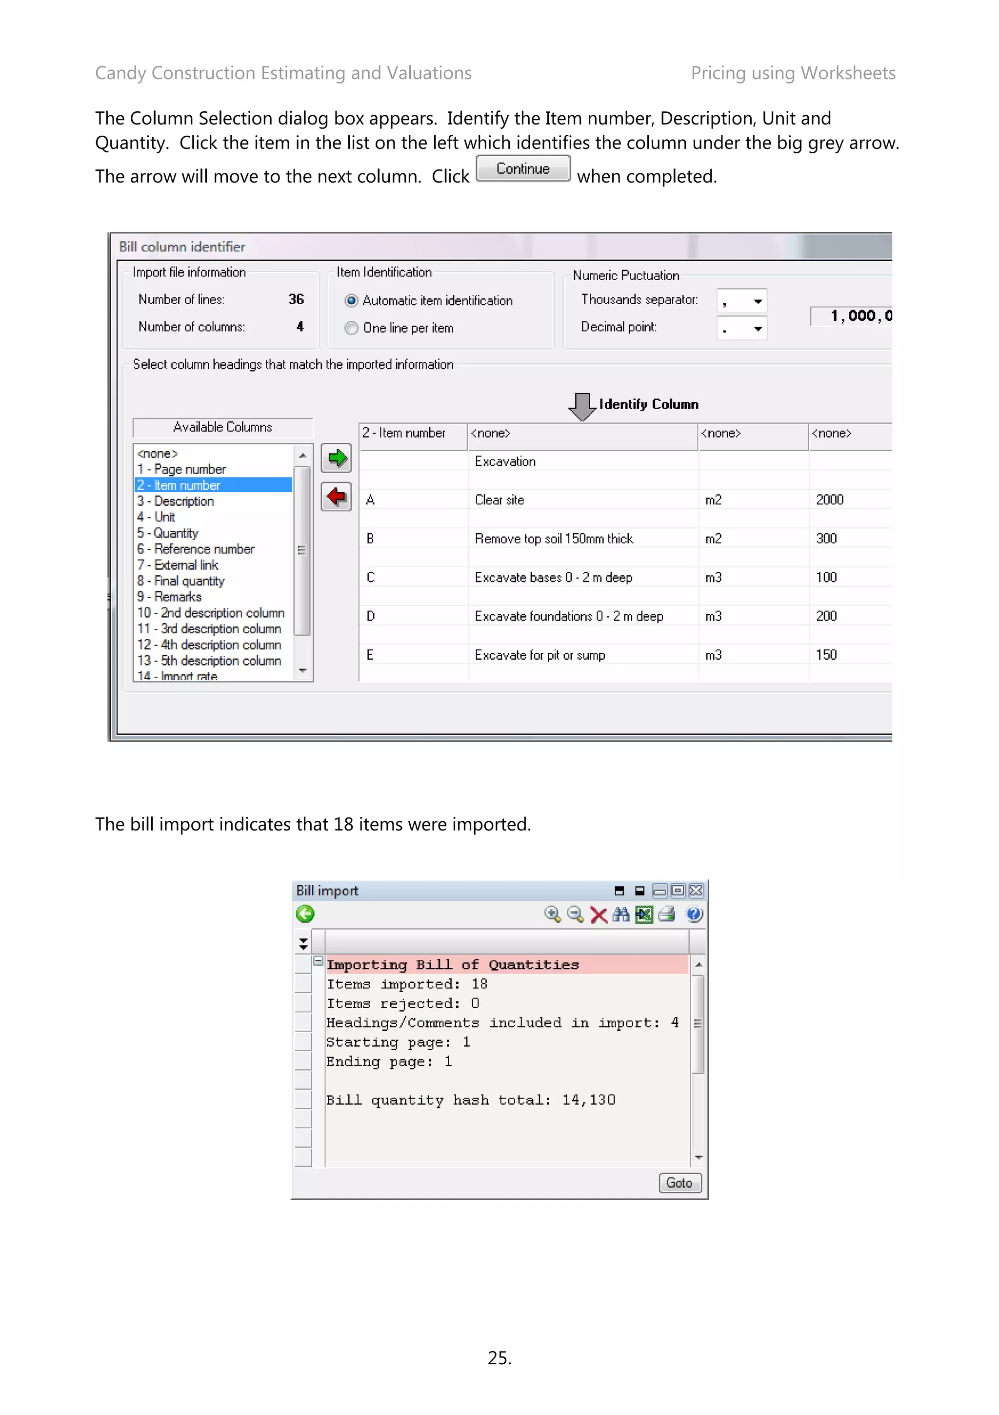This screenshot has width=999, height=1415.
Task: Click the binoculars find icon
Action: (x=620, y=915)
